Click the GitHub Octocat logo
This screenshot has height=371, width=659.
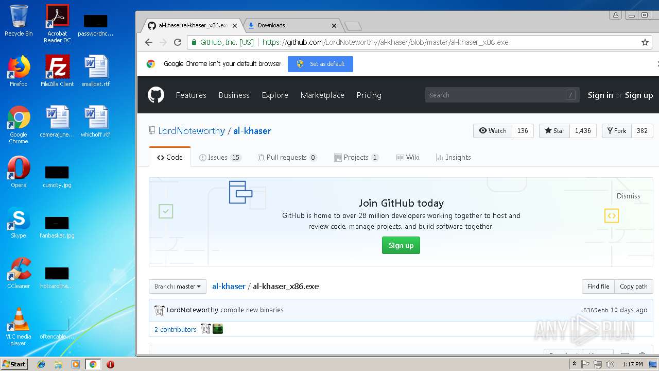pos(156,95)
